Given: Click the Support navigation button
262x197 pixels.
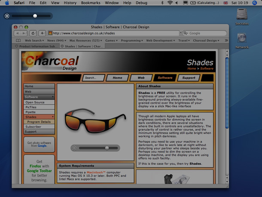Looking at the screenshot, I should 189,78.
